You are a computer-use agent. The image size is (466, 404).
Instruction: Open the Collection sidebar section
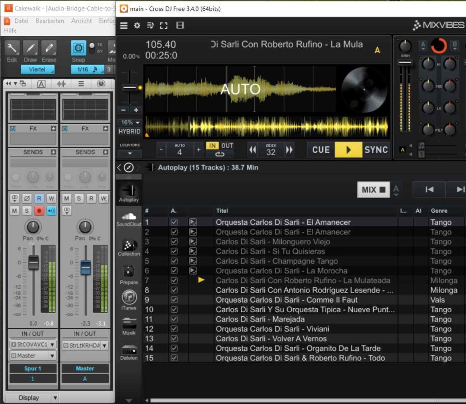pyautogui.click(x=129, y=248)
